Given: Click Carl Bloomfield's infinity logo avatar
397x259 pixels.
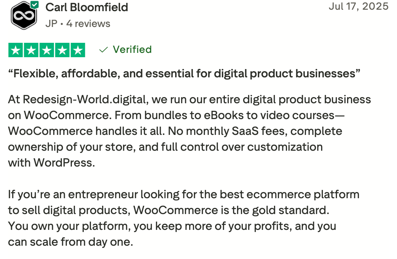Looking at the screenshot, I should (x=24, y=15).
